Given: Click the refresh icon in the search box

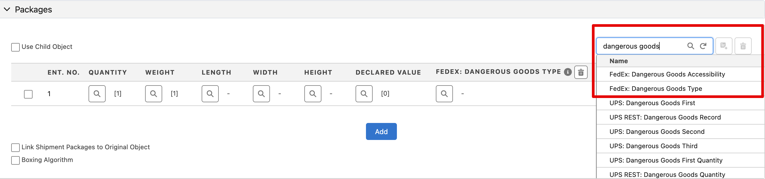Looking at the screenshot, I should [703, 46].
